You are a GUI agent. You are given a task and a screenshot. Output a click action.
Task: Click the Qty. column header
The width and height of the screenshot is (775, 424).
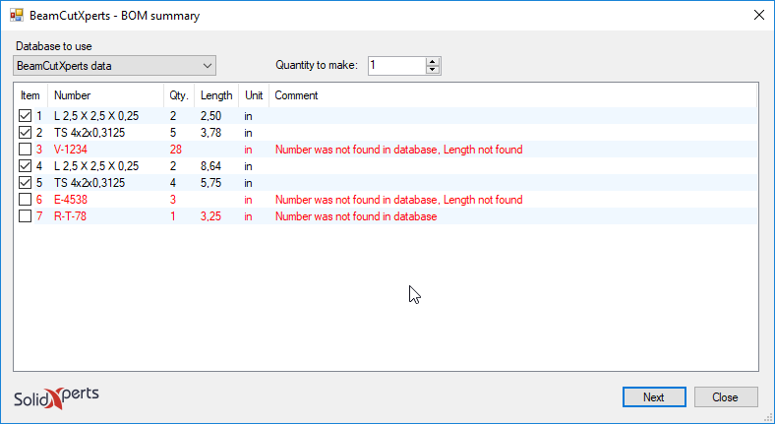point(179,95)
